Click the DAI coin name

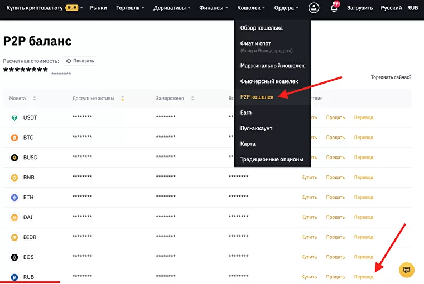coord(28,217)
